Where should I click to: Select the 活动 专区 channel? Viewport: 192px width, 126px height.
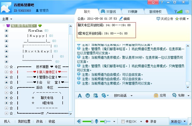coord(45,87)
